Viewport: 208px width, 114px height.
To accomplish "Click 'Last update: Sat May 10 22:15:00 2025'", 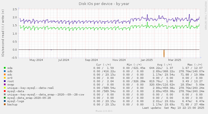I will coord(173,108).
